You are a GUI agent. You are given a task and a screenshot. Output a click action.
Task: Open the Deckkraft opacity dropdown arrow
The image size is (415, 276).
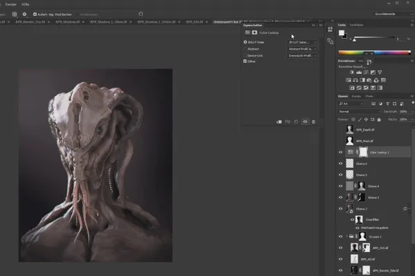pos(412,112)
